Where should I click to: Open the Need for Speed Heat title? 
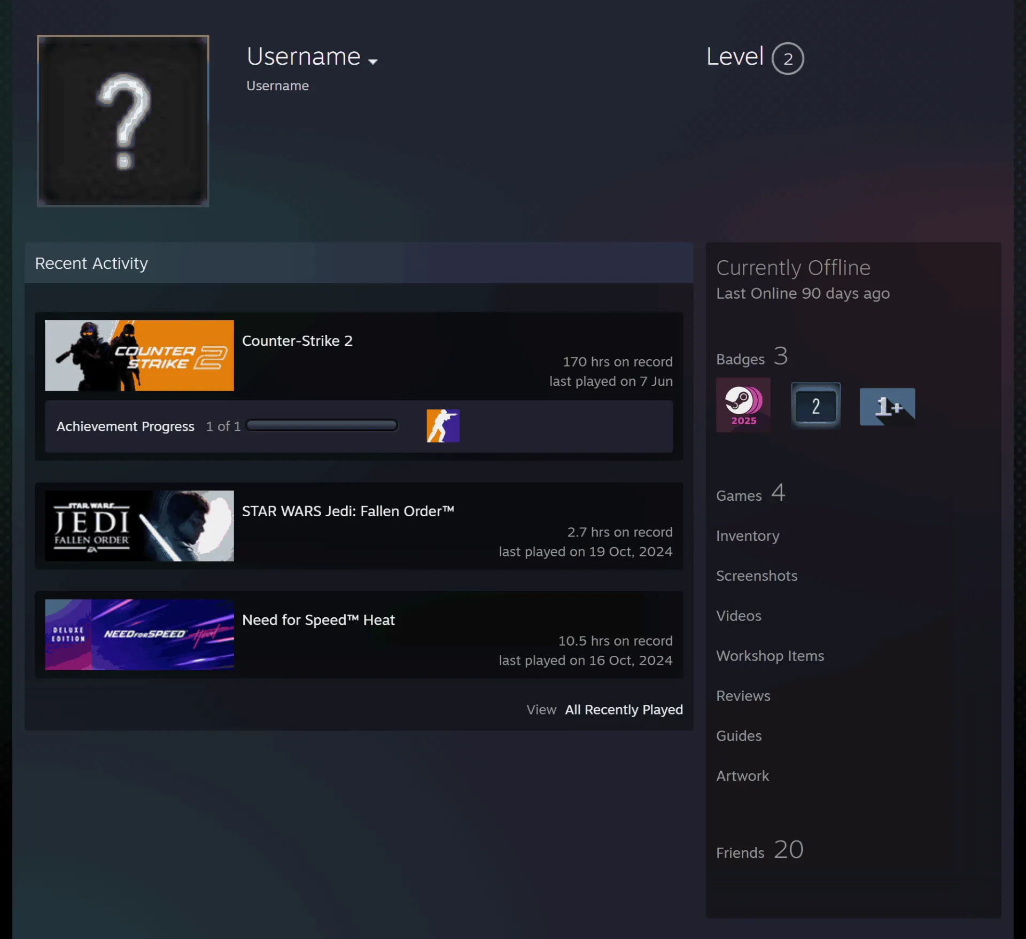coord(318,620)
